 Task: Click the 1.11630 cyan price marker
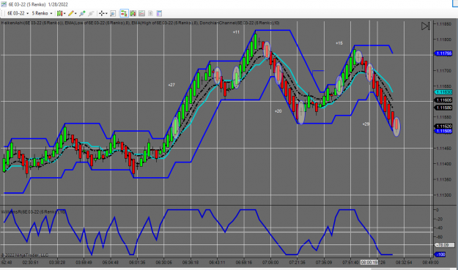click(443, 92)
